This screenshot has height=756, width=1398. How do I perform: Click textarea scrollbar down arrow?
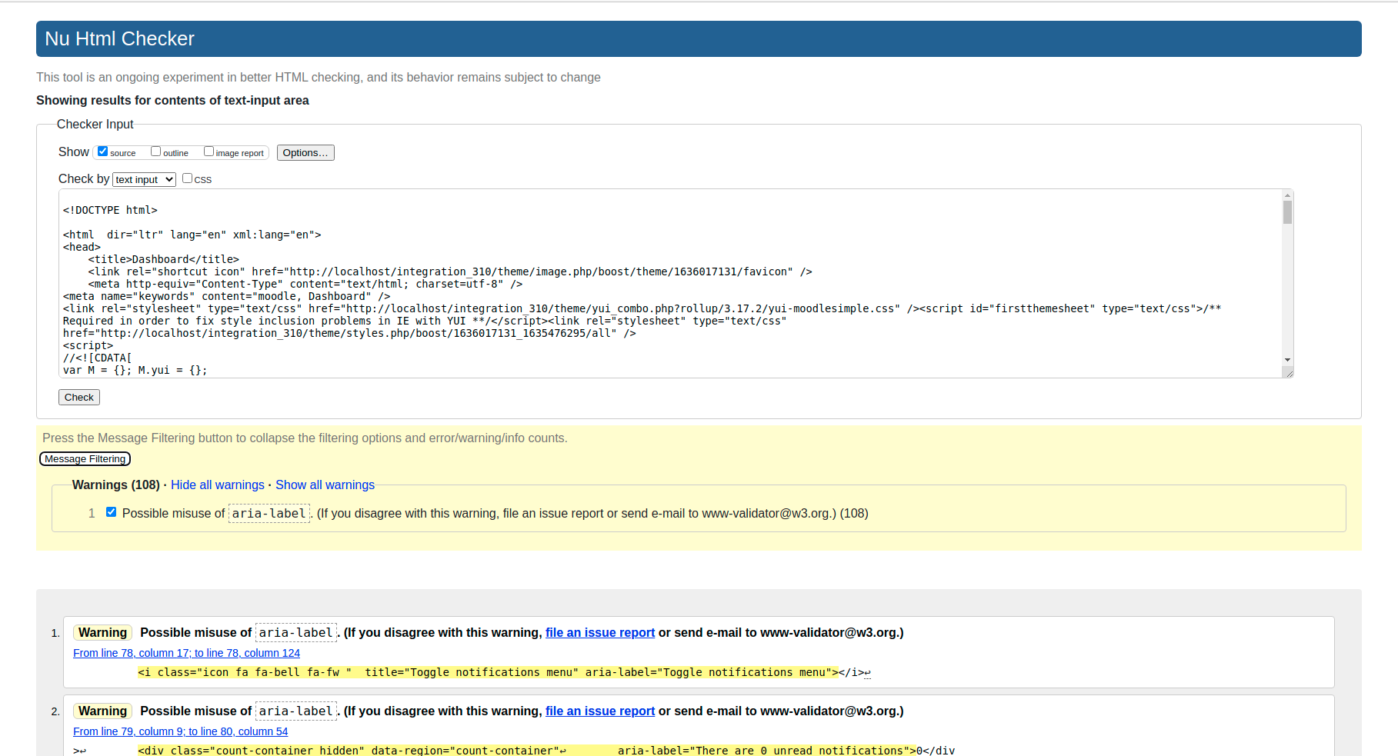click(x=1287, y=360)
